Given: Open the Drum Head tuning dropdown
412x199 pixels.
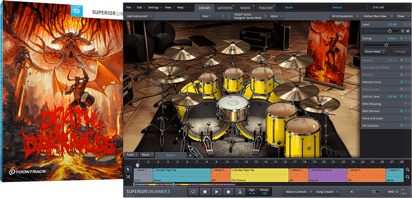Looking at the screenshot, I should 374,51.
